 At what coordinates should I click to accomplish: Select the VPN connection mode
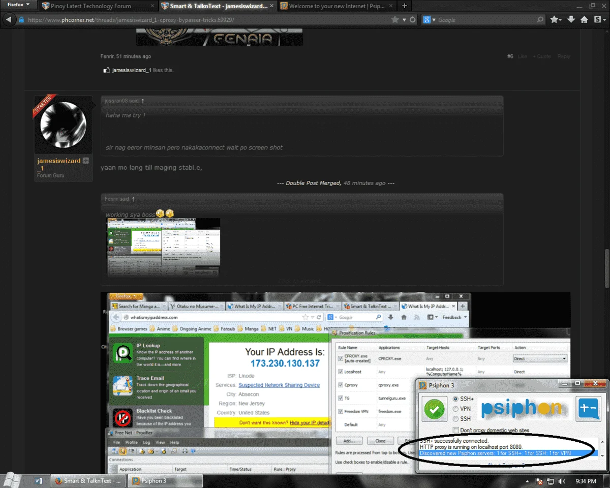pos(461,409)
